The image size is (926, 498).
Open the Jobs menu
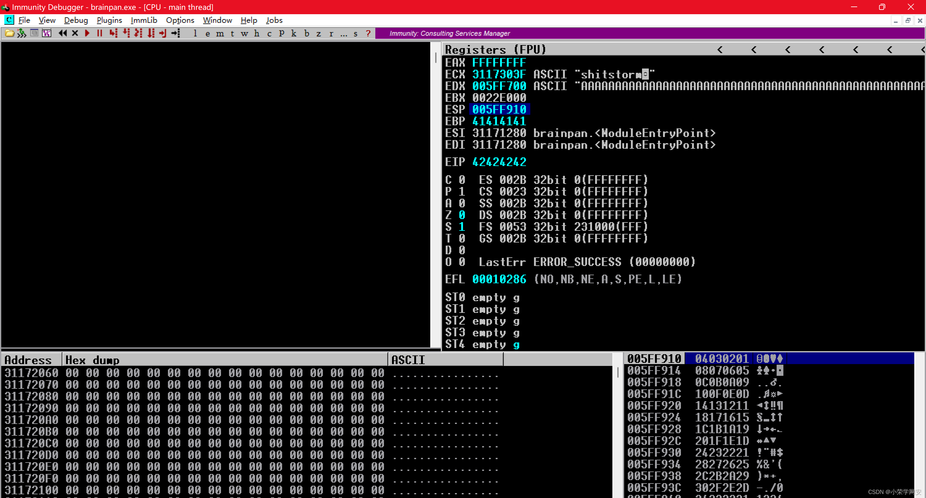(x=274, y=20)
